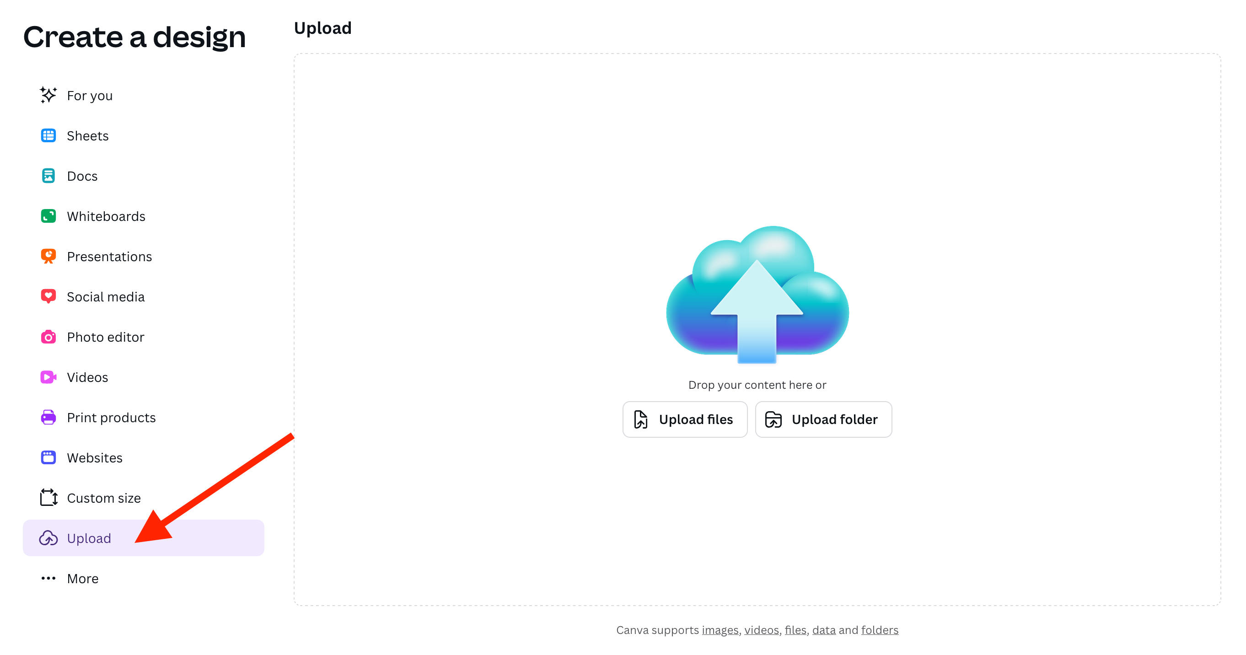Open the Presentations category label
1246x655 pixels.
point(109,257)
